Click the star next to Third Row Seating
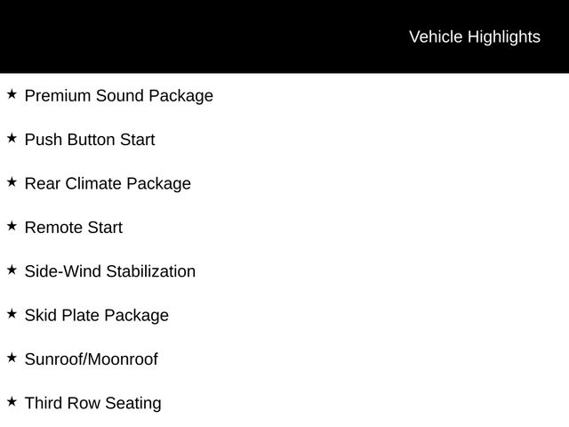569x427 pixels. pyautogui.click(x=12, y=402)
